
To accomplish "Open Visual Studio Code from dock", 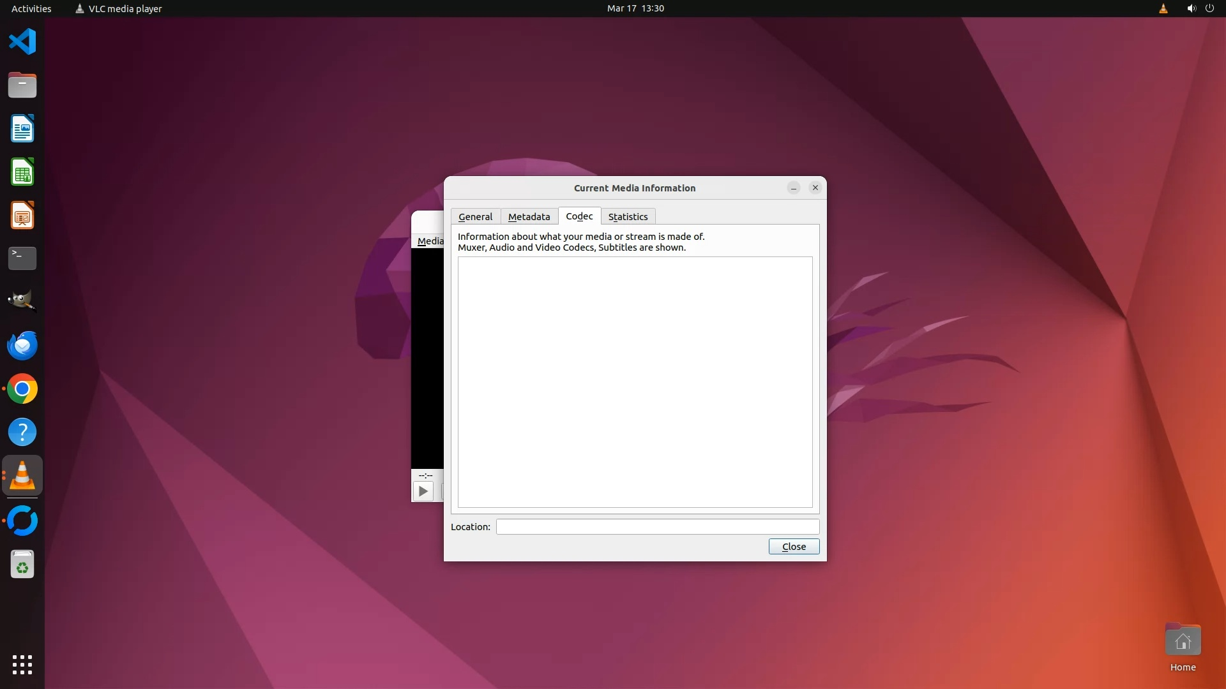I will [22, 42].
